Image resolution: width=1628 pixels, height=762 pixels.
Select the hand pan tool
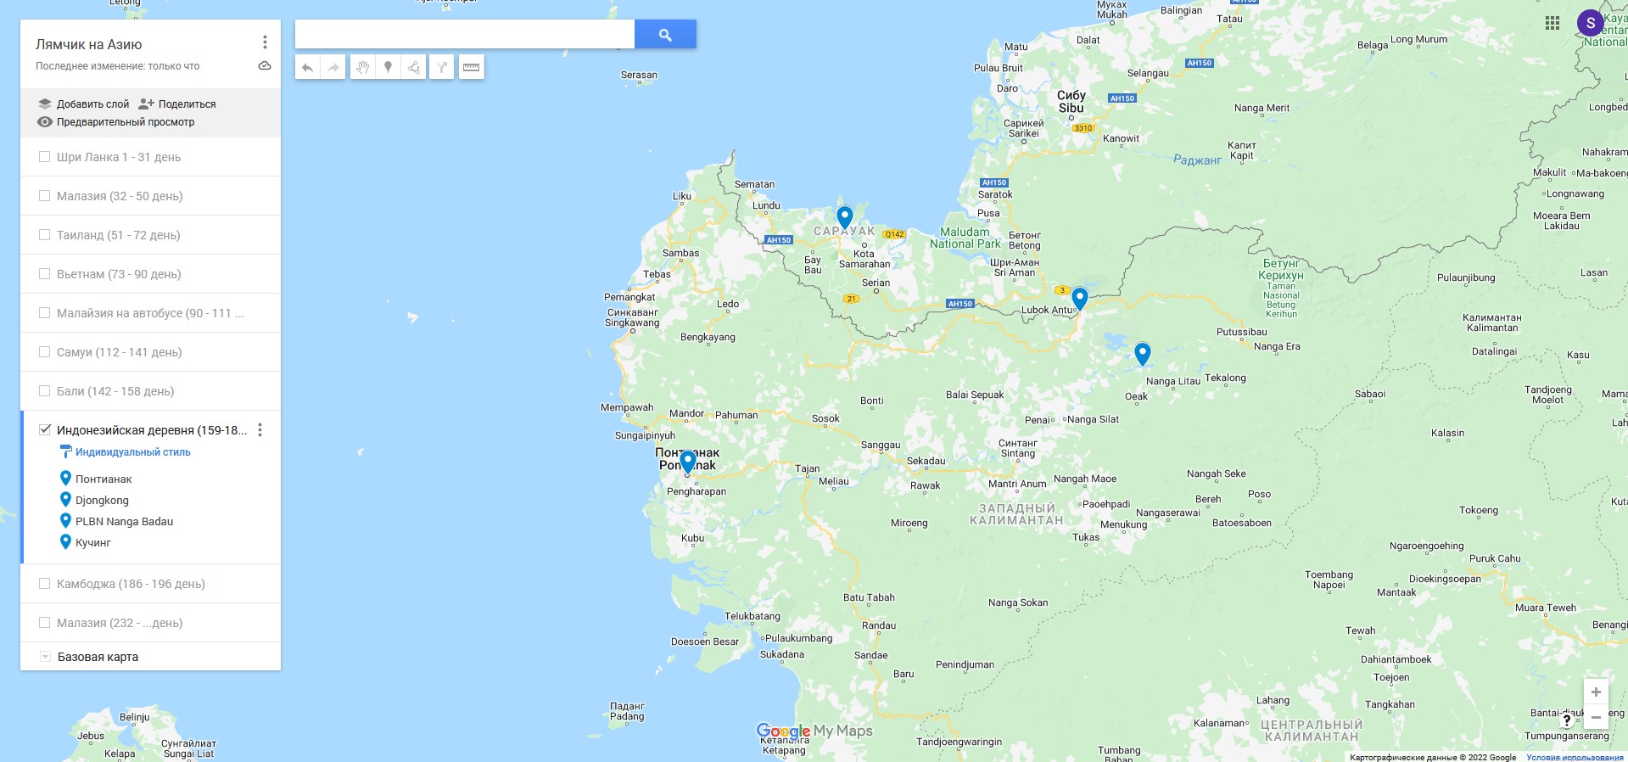point(362,67)
